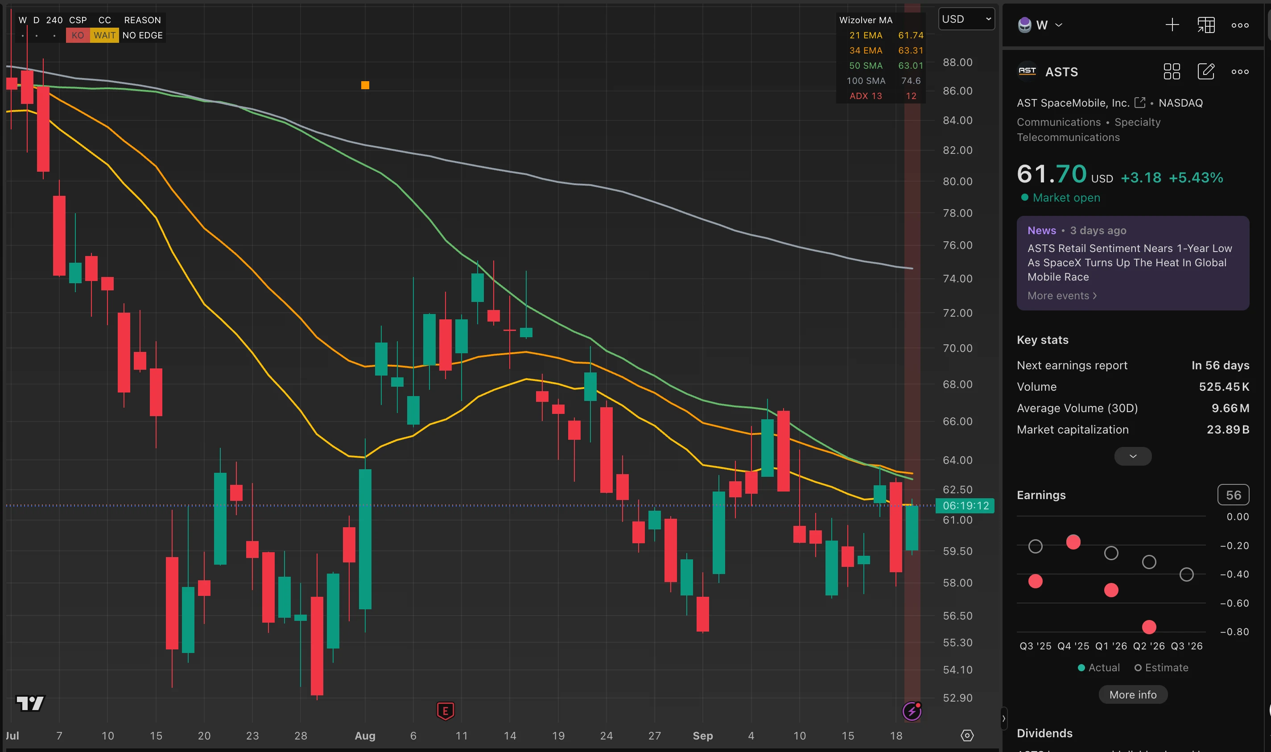The width and height of the screenshot is (1271, 752).
Task: Click the Next earnings report row
Action: pyautogui.click(x=1133, y=365)
